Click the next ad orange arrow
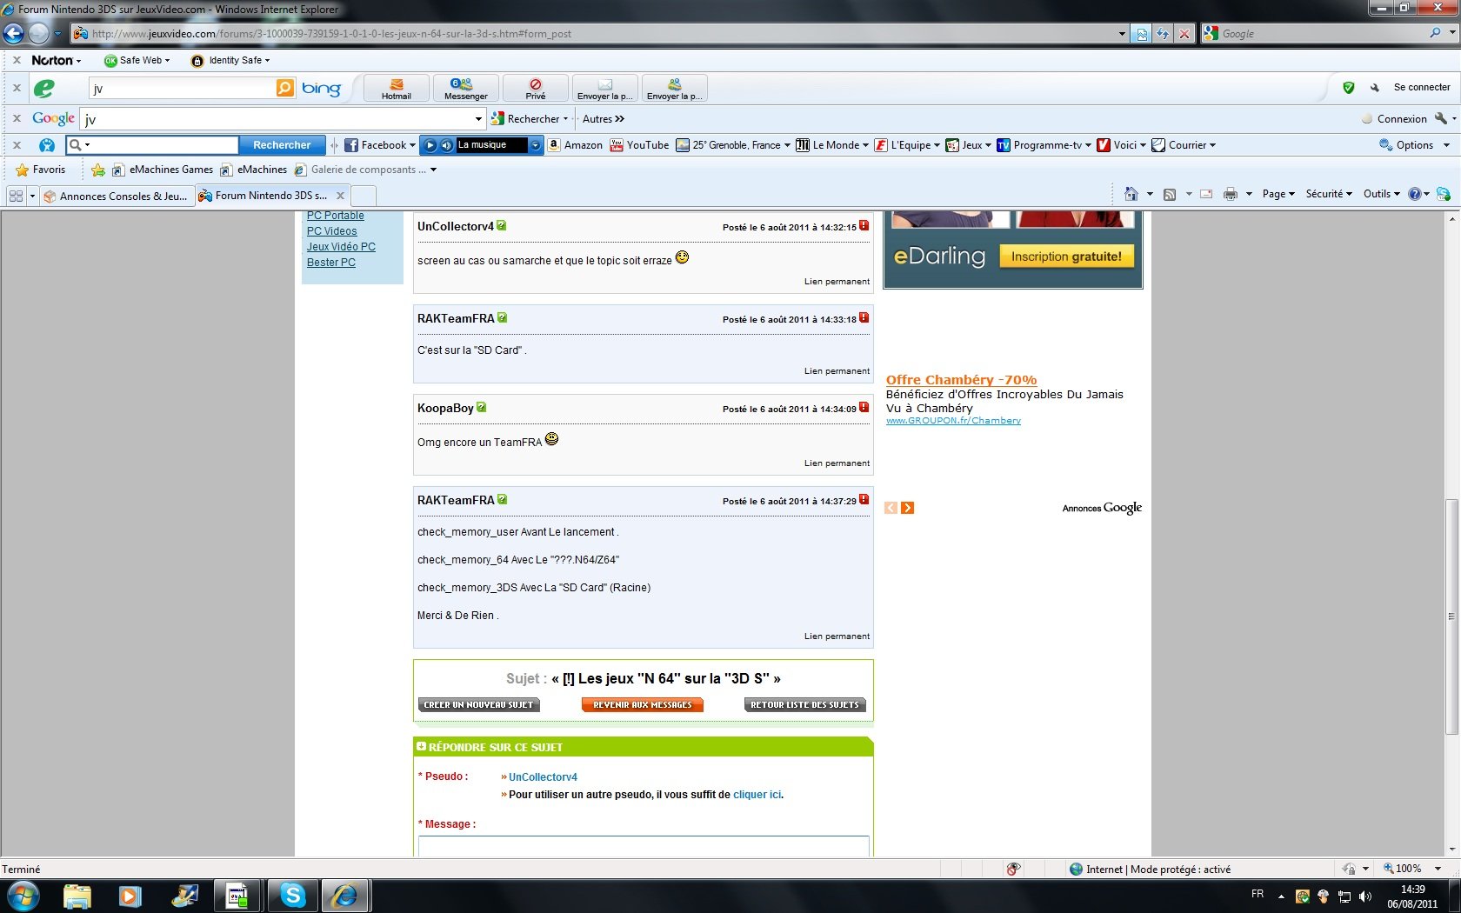Screen dimensions: 1461x913 coord(908,508)
